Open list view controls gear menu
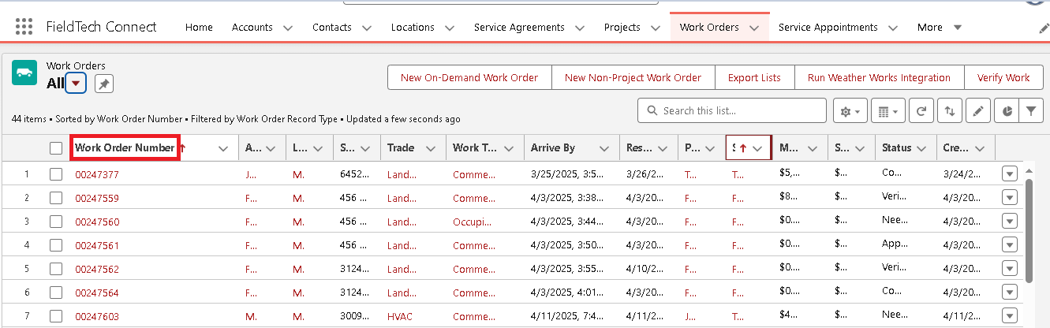Viewport: 1050px width, 328px height. [x=850, y=111]
